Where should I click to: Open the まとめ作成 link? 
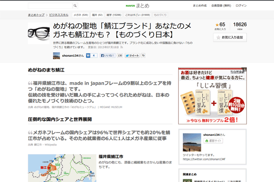click(200, 6)
